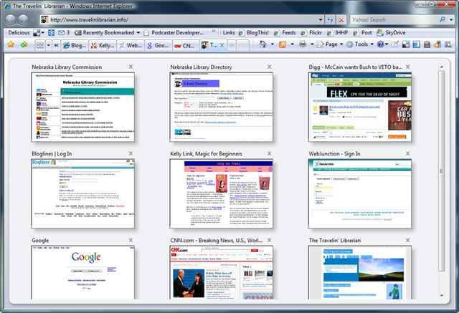This screenshot has width=459, height=313.
Task: Click the blue Delicious tag icon
Action: (51, 33)
